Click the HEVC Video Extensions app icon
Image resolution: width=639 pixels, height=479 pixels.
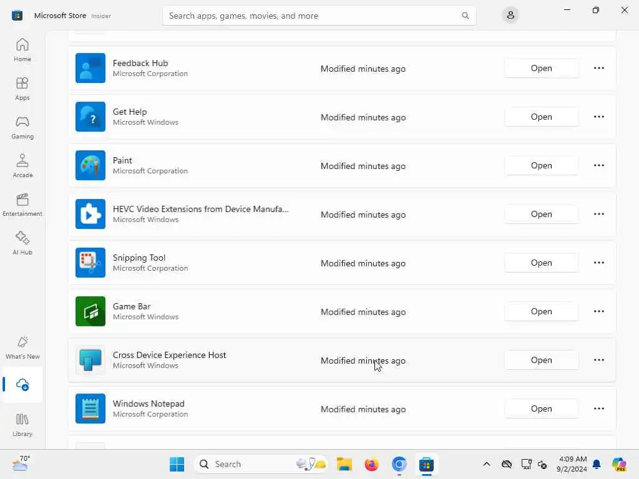pyautogui.click(x=90, y=214)
